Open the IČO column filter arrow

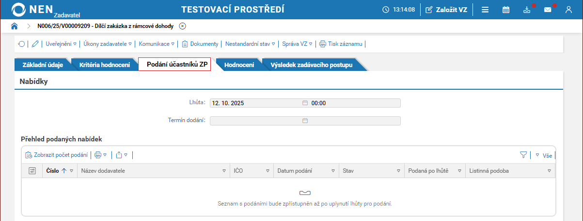[268, 171]
